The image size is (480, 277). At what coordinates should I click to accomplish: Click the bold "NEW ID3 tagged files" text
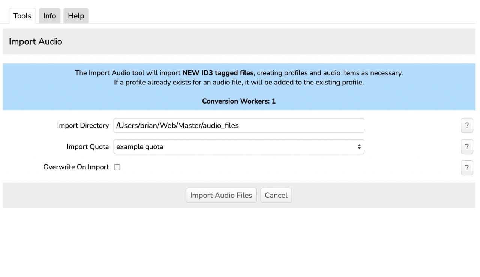(x=217, y=73)
